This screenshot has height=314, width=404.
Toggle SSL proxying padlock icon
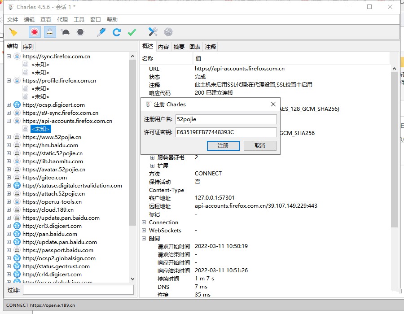50,32
